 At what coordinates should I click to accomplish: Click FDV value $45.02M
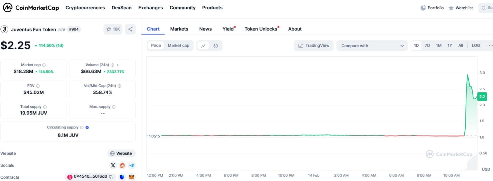click(x=34, y=92)
